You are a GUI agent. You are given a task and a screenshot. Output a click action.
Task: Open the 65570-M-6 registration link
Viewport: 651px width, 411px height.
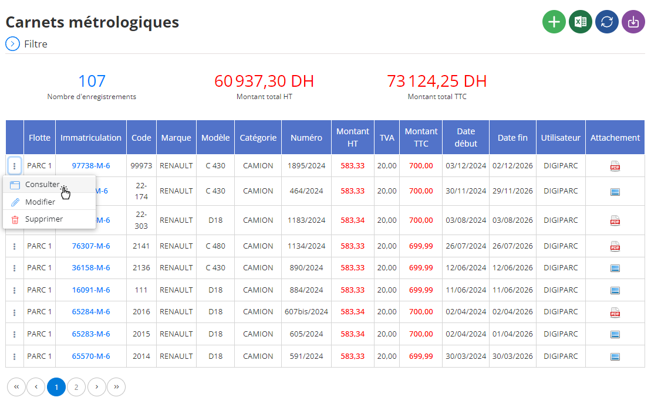tap(91, 356)
